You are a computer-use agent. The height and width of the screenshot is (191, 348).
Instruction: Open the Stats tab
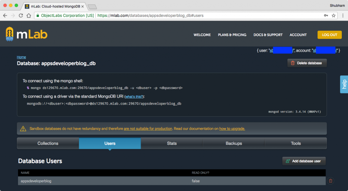pyautogui.click(x=172, y=143)
